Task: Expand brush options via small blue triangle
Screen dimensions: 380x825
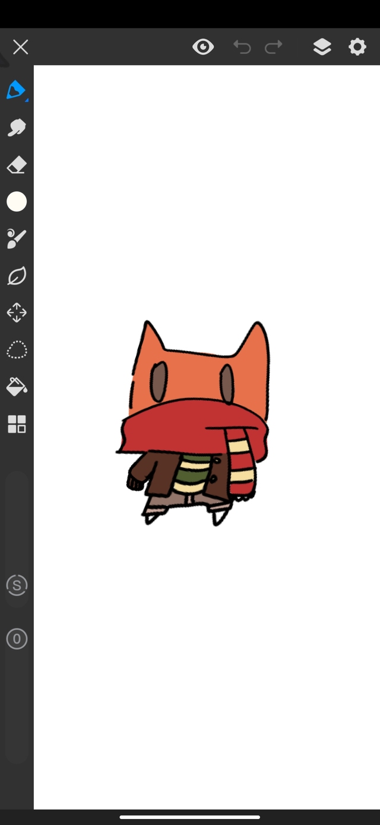Action: coord(27,100)
